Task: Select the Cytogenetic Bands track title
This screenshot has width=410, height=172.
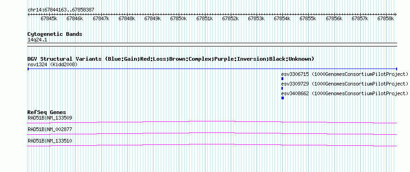Action: tap(55, 34)
